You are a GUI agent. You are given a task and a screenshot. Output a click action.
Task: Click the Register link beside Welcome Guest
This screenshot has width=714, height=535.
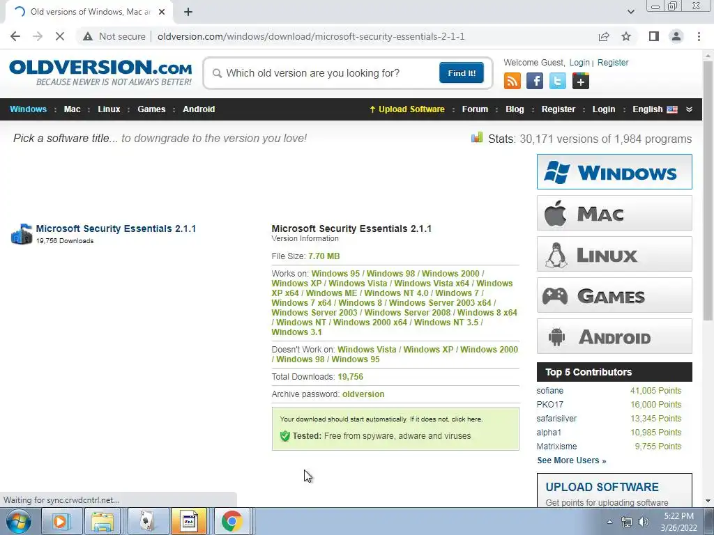(613, 62)
